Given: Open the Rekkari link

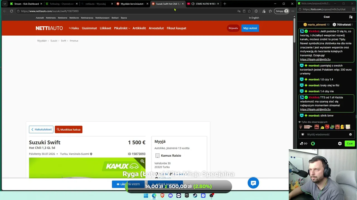Looking at the screenshot, I should coord(115,18).
